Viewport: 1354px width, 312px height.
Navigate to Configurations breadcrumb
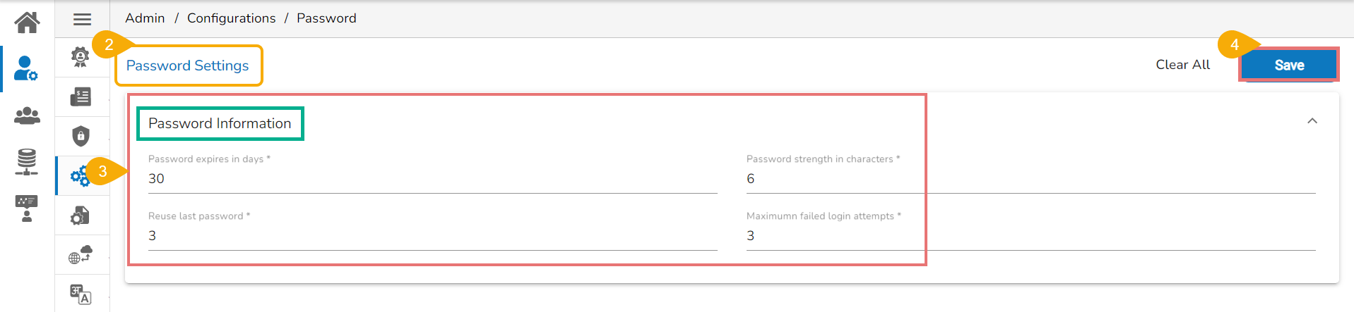pyautogui.click(x=231, y=18)
